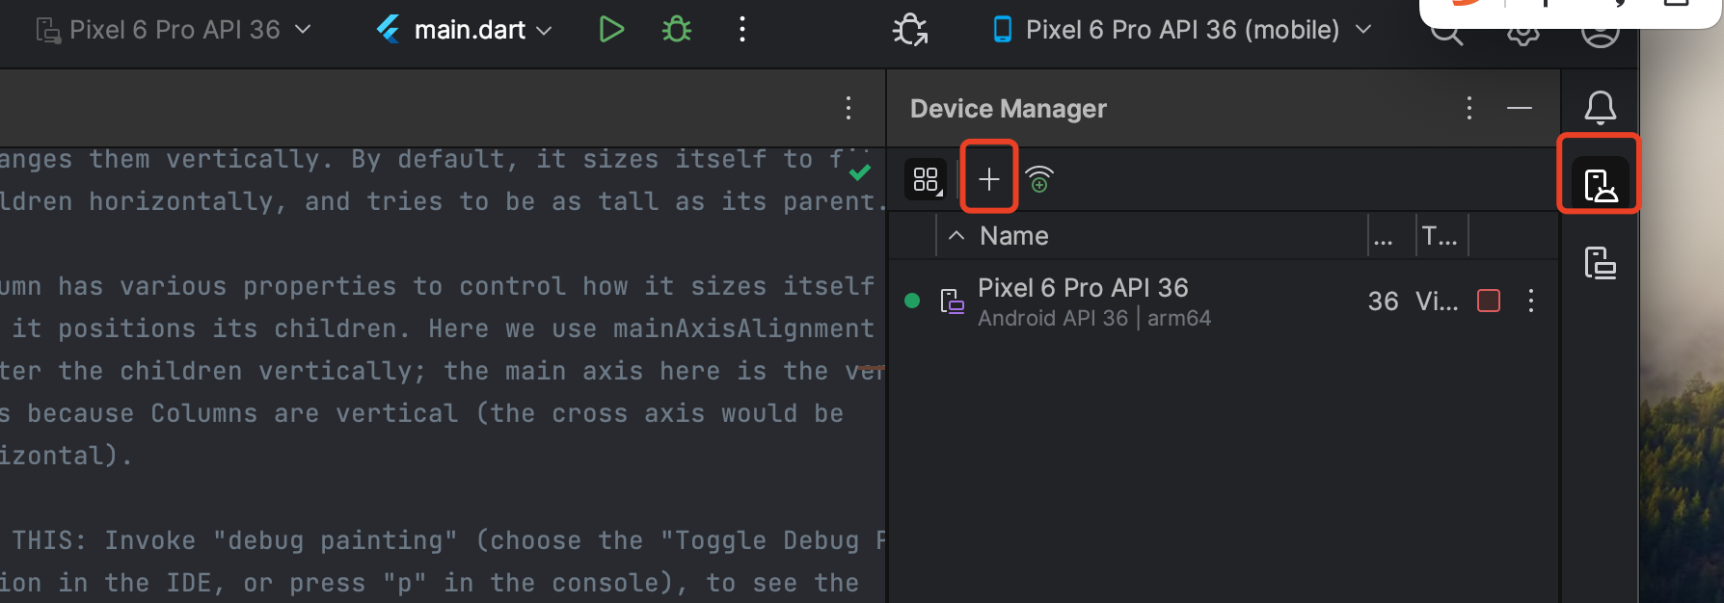Open the Pixel 6 Pro API 36 (mobile) selector

tap(1182, 30)
